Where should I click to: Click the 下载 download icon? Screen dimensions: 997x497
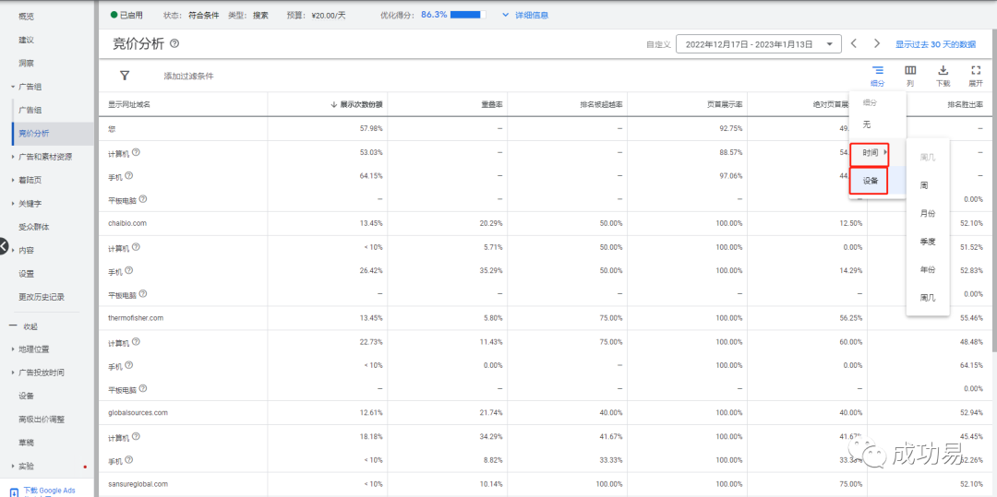pyautogui.click(x=943, y=70)
